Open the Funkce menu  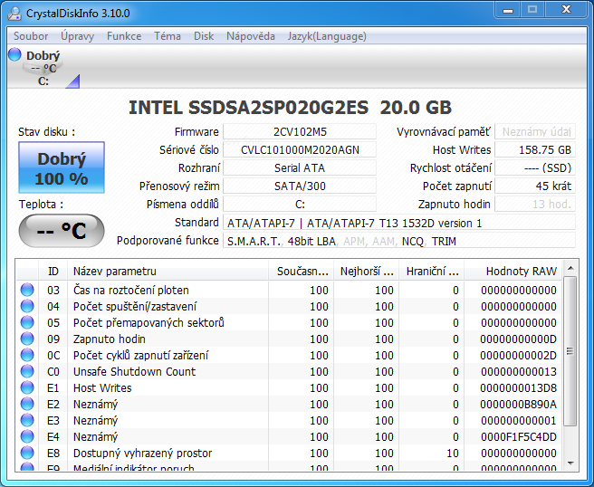(124, 36)
